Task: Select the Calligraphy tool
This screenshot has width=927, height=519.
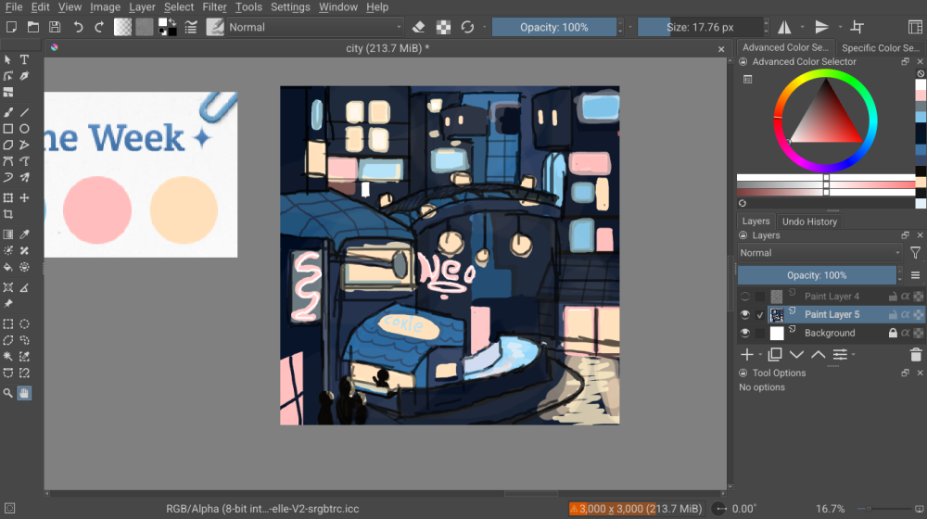Action: pyautogui.click(x=24, y=76)
